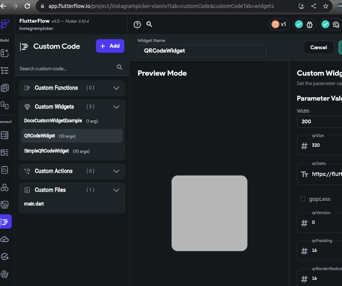Select SimpleQRCodeWidget from the list
The height and width of the screenshot is (286, 342).
47,151
